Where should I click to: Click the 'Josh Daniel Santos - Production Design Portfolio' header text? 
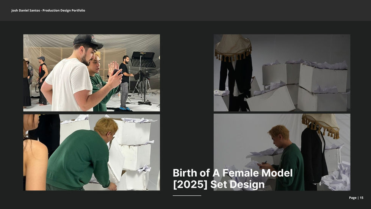(x=48, y=10)
